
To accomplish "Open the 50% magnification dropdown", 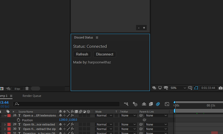I will (178, 88).
